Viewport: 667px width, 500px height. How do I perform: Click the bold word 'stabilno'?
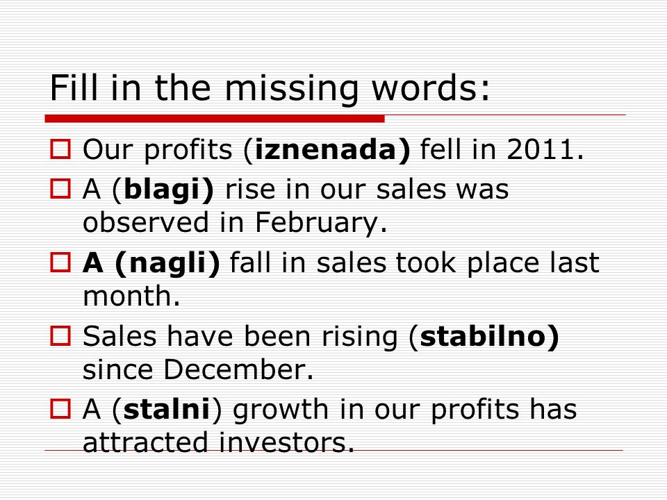483,336
